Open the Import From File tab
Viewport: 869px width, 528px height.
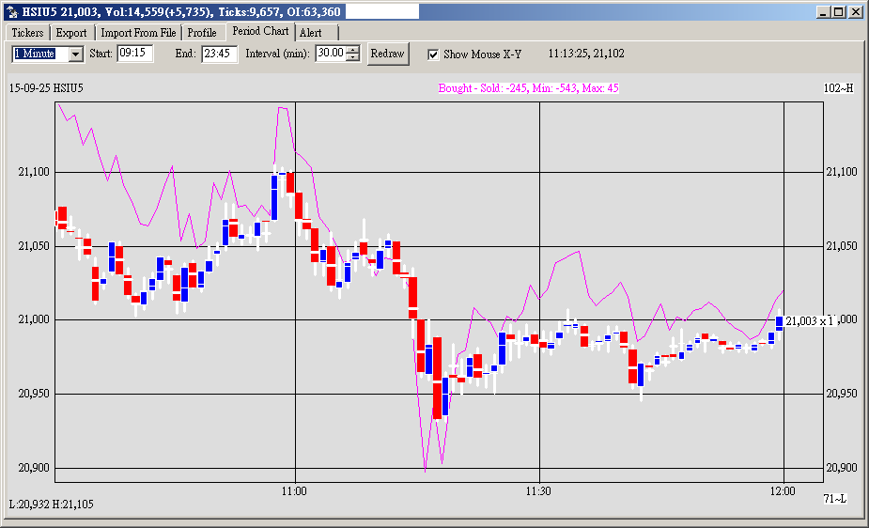pos(138,33)
